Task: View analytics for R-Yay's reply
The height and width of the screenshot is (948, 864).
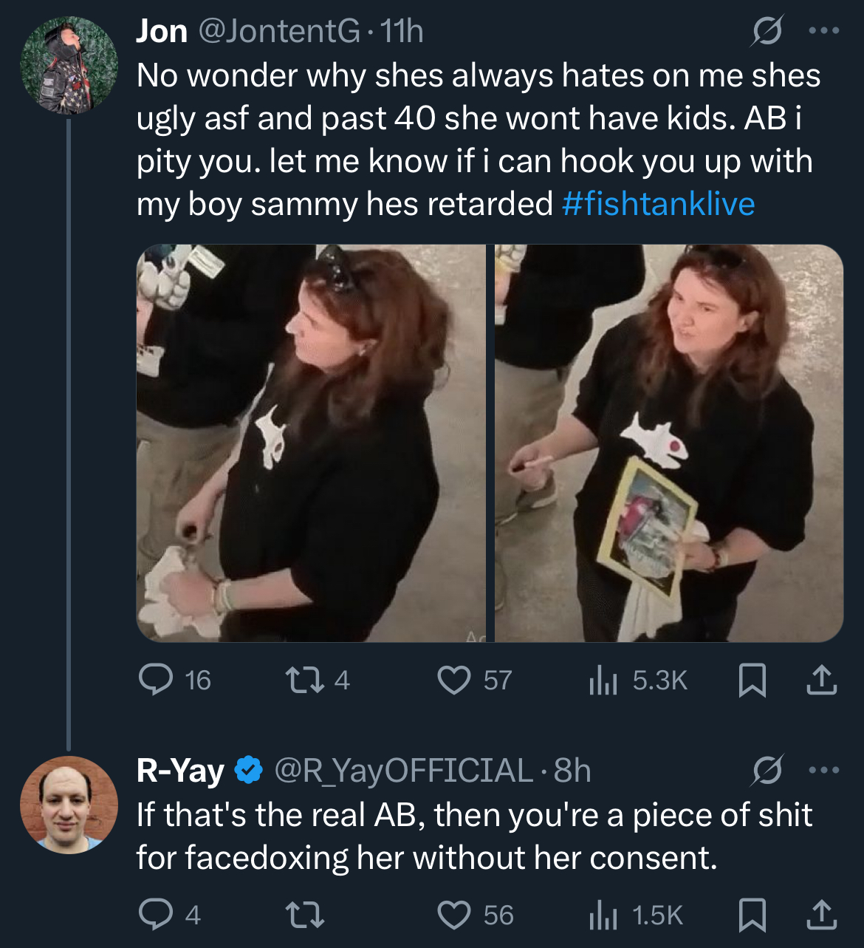Action: pyautogui.click(x=603, y=915)
